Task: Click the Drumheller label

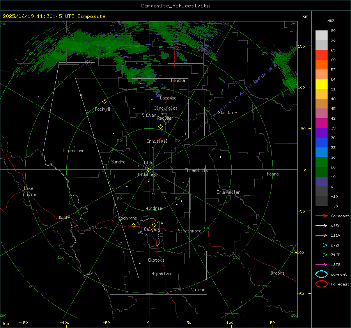Action: tap(229, 192)
